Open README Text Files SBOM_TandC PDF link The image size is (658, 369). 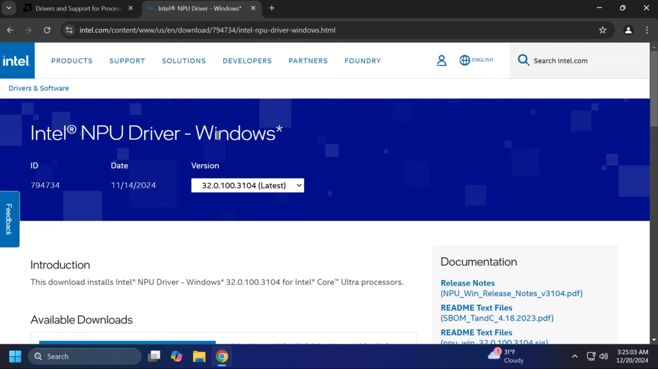coord(497,313)
